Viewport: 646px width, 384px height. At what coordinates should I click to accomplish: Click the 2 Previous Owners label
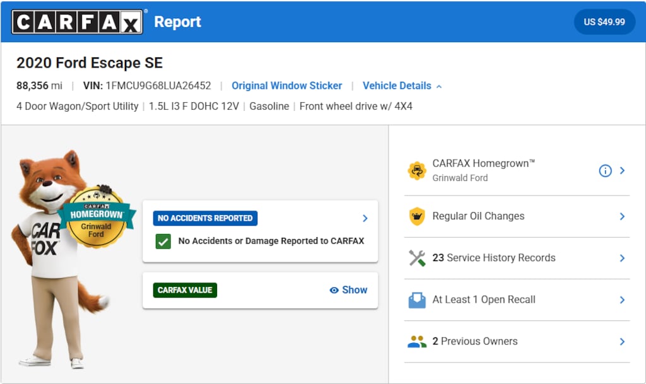tap(474, 341)
